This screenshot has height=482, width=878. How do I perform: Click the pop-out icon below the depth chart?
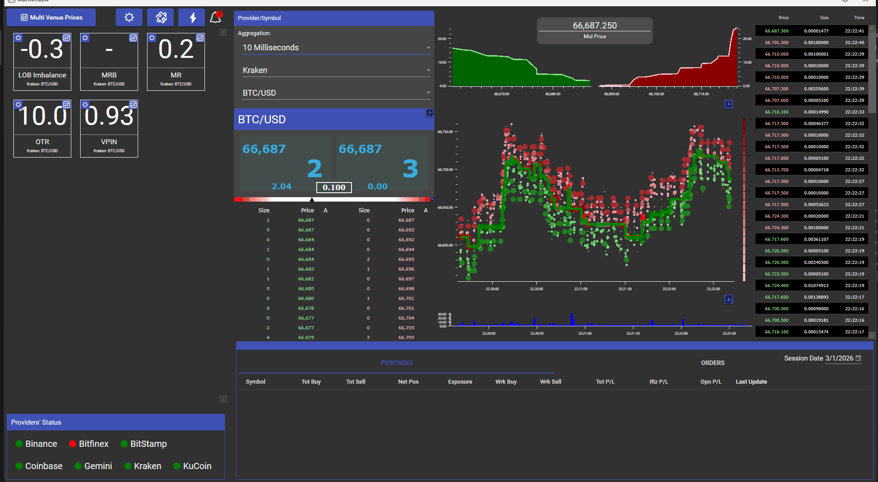[x=729, y=104]
